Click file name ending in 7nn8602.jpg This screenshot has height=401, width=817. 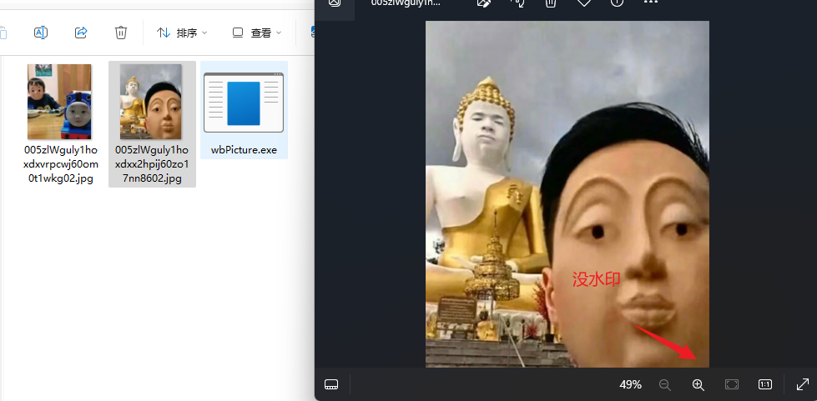[152, 165]
